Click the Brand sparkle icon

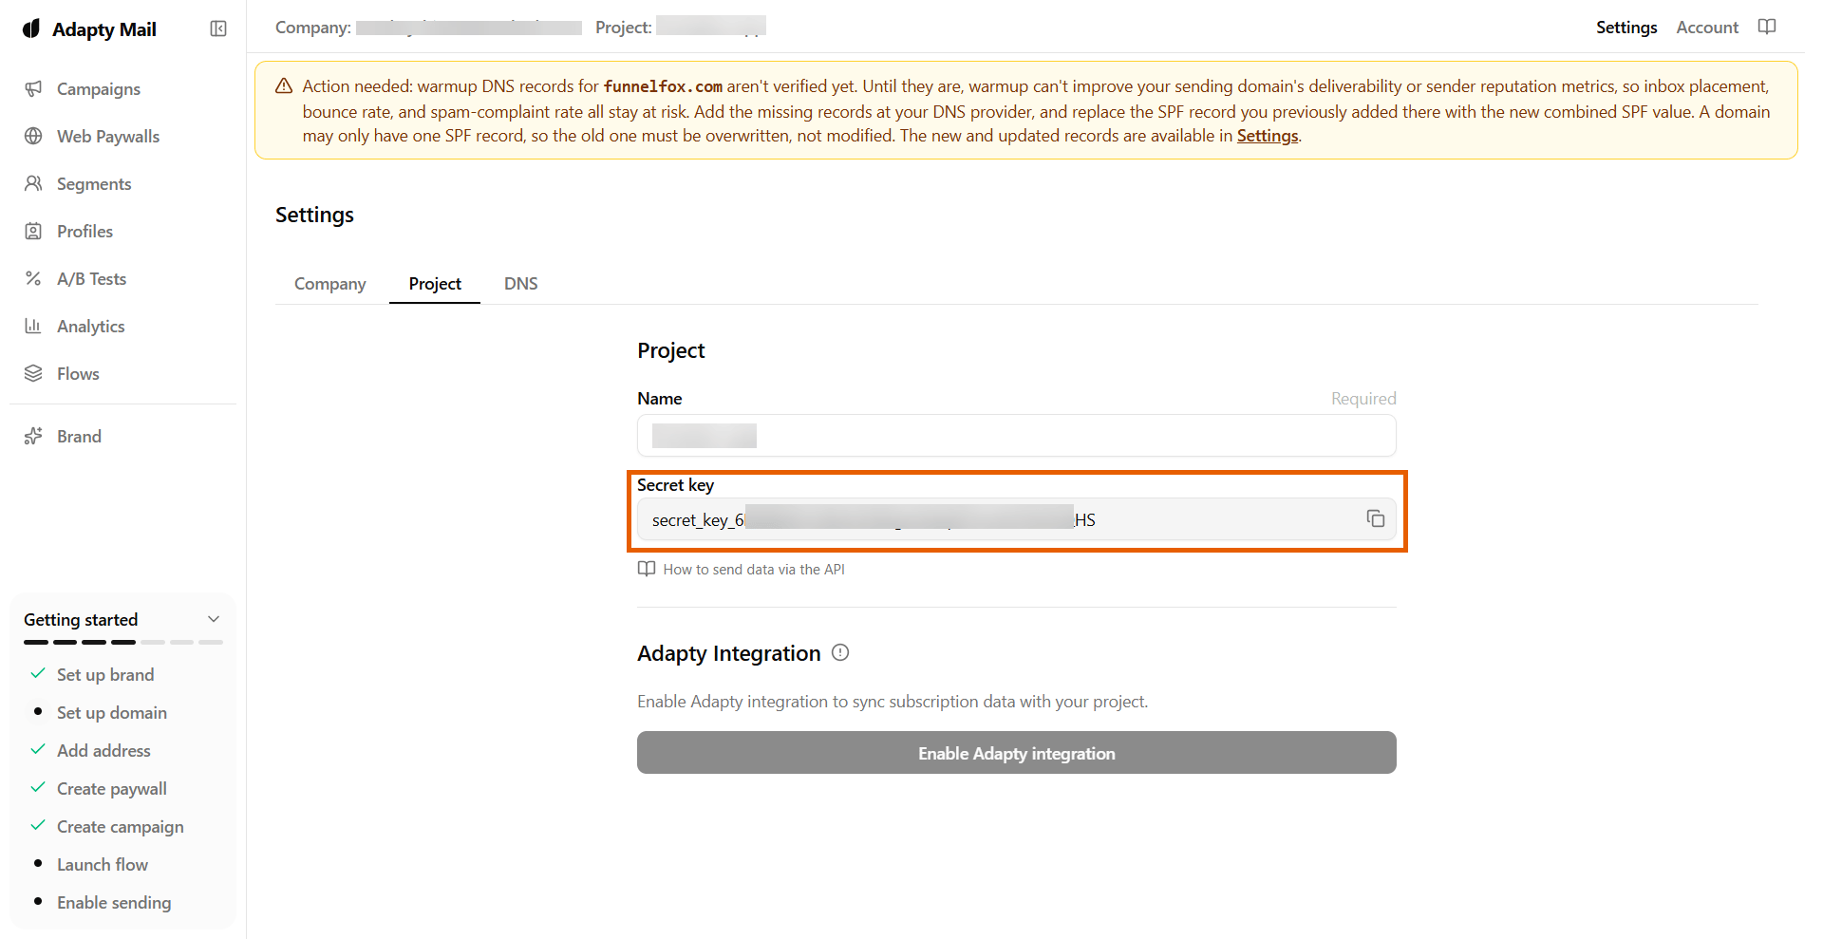point(33,436)
